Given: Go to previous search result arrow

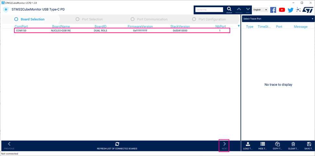Looking at the screenshot, I should click(239, 9).
